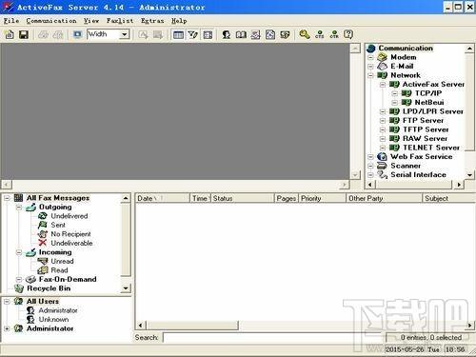Select LPD/LPR Server entry
The height and width of the screenshot is (357, 476).
(433, 111)
